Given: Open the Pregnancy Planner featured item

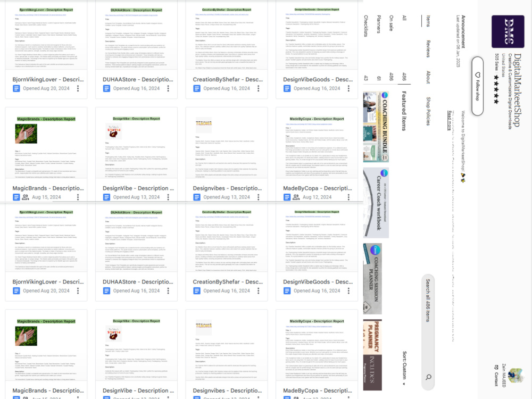Looking at the screenshot, I should click(x=372, y=355).
